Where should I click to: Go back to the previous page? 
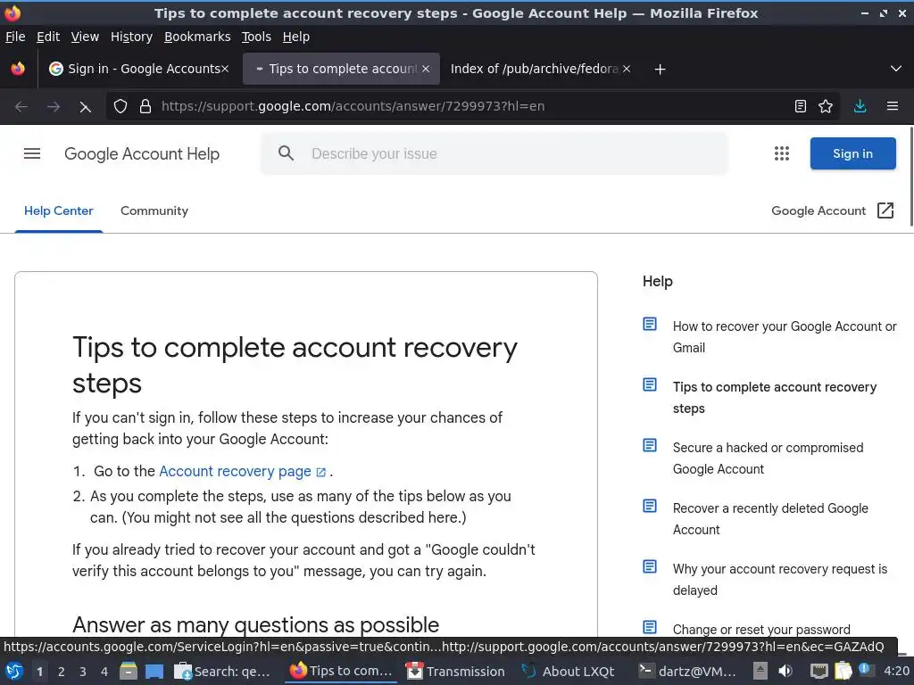[21, 107]
